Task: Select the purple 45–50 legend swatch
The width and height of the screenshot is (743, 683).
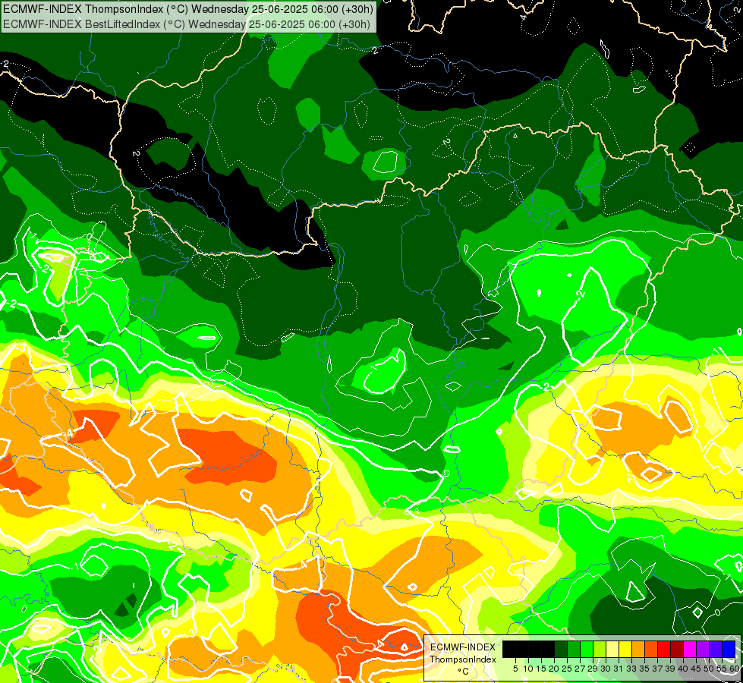Action: 703,649
